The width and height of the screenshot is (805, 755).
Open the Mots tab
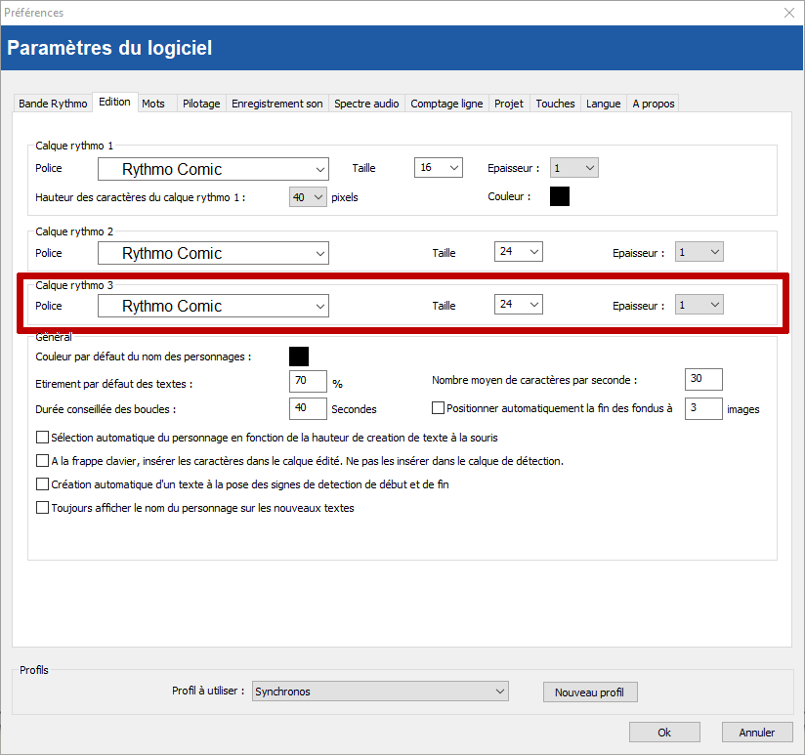tap(152, 104)
